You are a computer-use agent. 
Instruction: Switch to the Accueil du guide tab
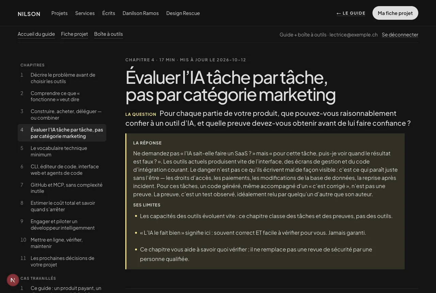coord(36,34)
